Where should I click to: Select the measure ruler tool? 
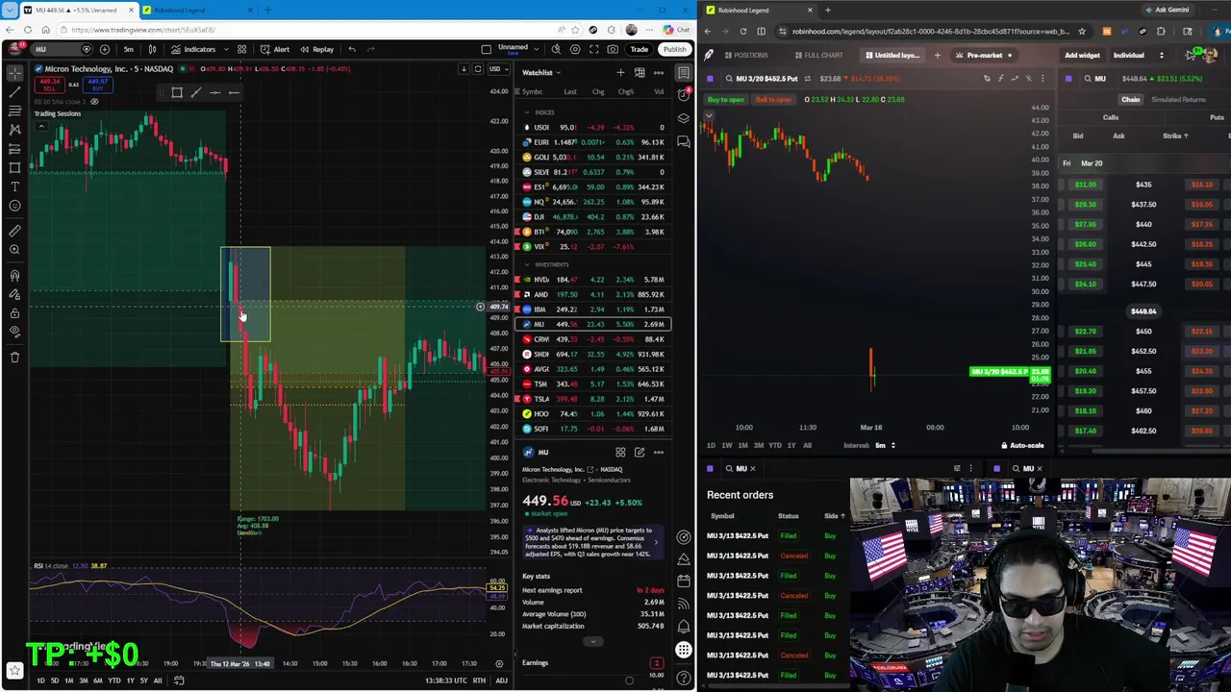(14, 231)
